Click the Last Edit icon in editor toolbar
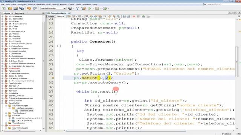Viewport: 241px width, 135px height. 69,16
